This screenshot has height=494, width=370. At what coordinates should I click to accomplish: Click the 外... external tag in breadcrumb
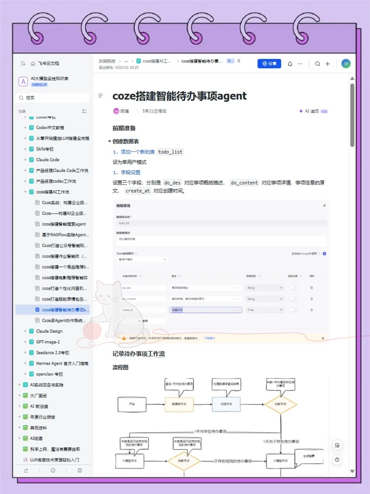[x=230, y=61]
